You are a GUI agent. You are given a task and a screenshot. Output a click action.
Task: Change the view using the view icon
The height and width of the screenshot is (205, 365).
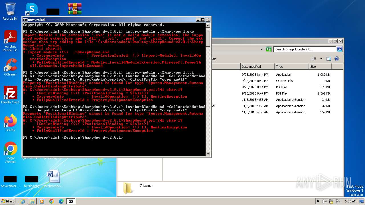click(x=314, y=59)
